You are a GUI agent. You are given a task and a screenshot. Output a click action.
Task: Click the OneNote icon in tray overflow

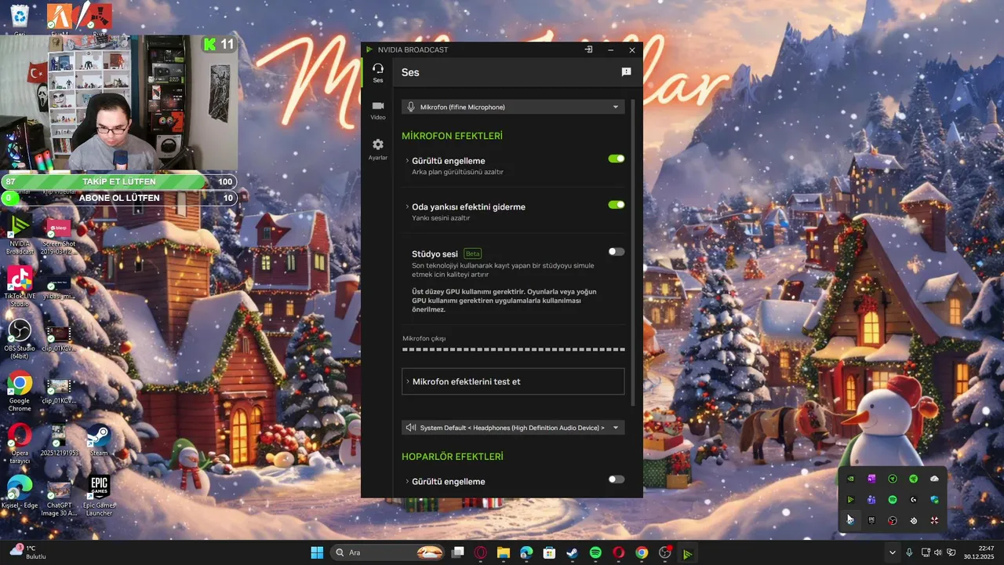pyautogui.click(x=871, y=479)
